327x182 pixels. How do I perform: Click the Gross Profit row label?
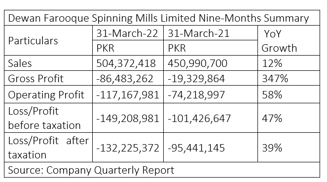tap(48, 78)
